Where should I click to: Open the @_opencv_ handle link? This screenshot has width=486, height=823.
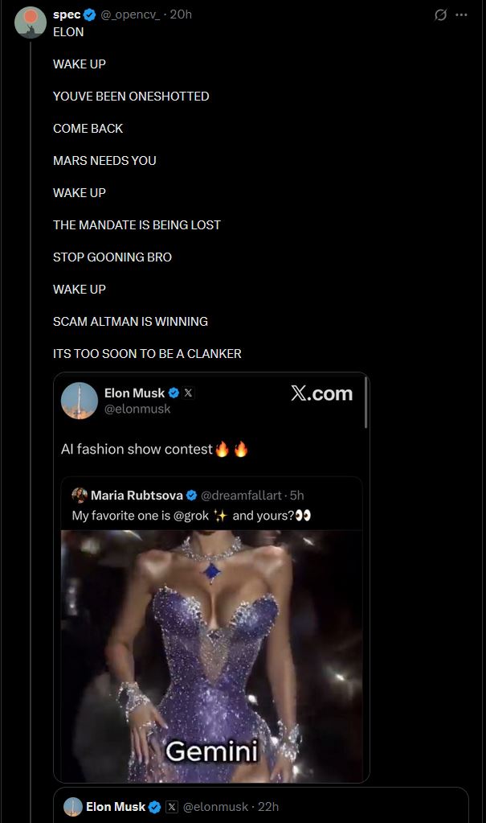click(x=130, y=14)
